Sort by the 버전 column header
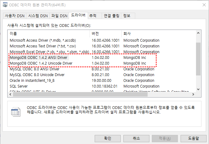 click(106, 34)
